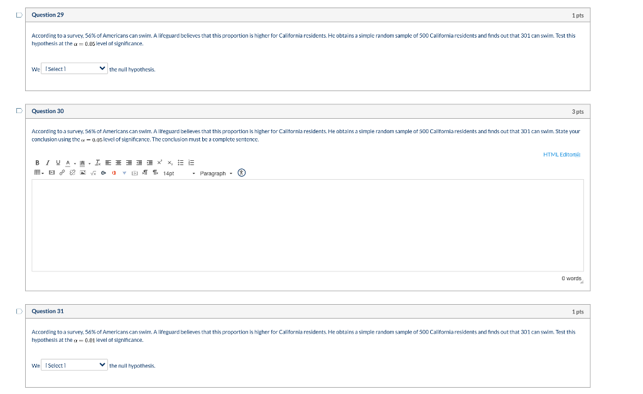Clear formatting with the Tx icon

click(97, 163)
